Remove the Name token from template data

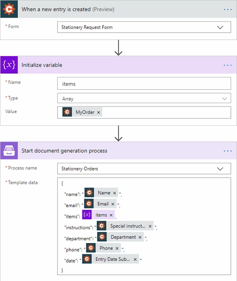[115, 193]
